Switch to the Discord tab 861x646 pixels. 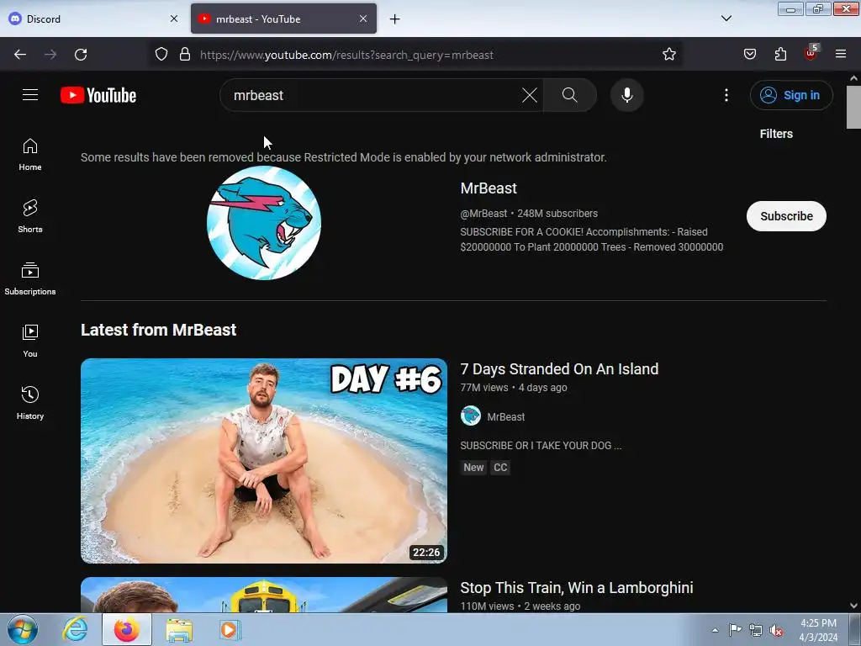[93, 19]
